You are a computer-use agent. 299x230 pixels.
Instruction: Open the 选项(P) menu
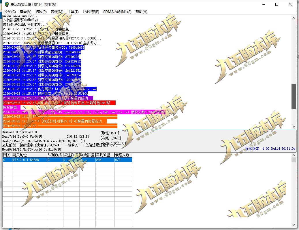pyautogui.click(x=41, y=12)
